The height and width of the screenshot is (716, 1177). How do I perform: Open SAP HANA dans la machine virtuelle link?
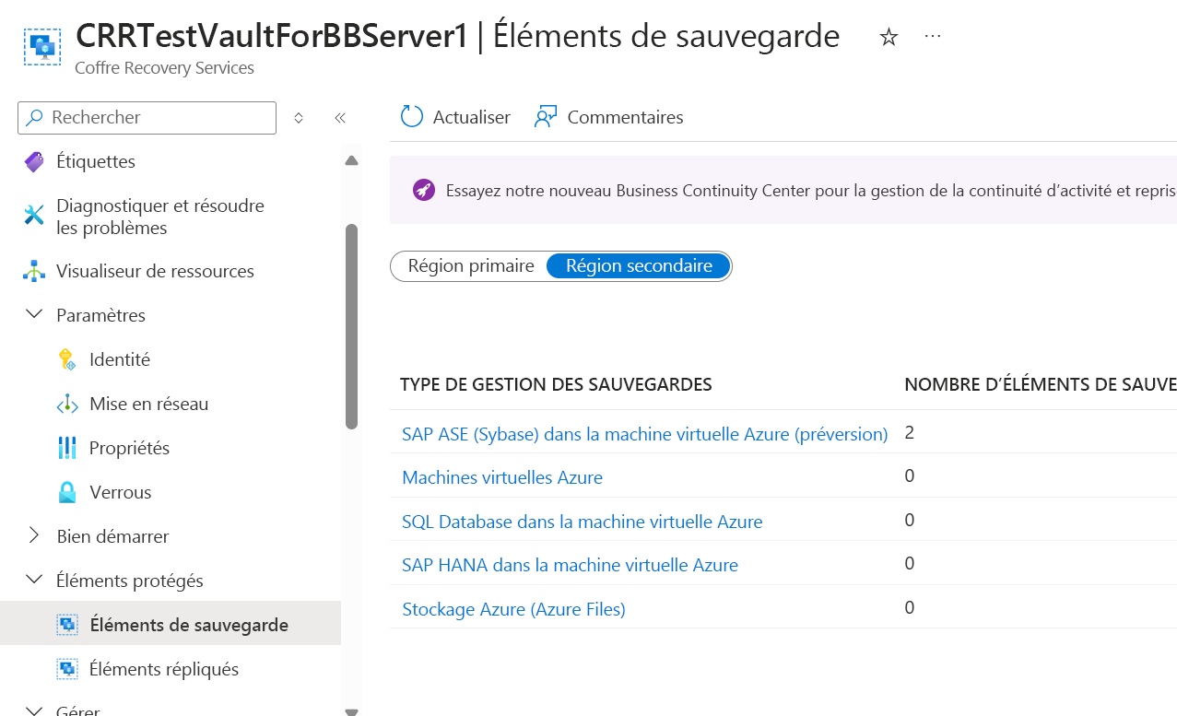[571, 565]
